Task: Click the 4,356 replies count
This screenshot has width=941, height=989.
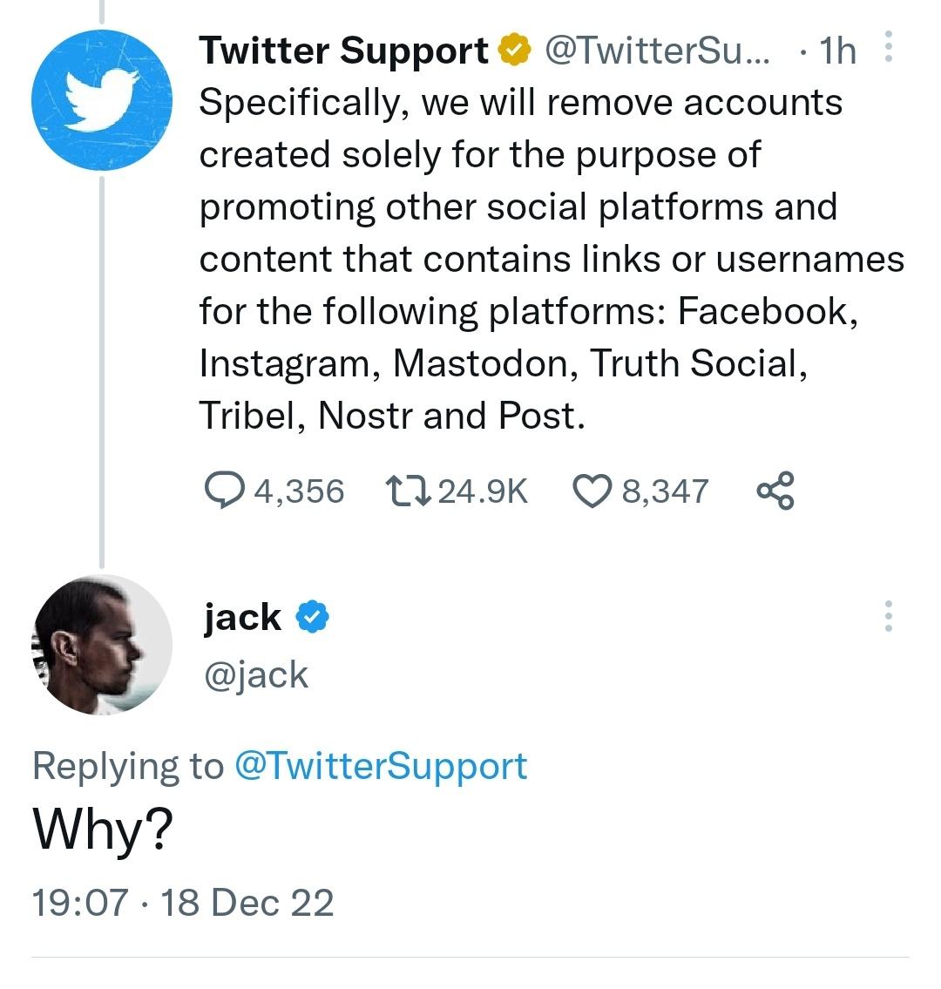Action: pyautogui.click(x=299, y=491)
